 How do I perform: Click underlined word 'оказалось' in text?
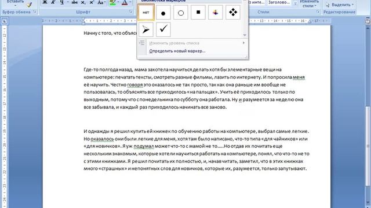click(102, 139)
